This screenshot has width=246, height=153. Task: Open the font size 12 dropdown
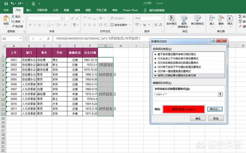[x=68, y=18]
